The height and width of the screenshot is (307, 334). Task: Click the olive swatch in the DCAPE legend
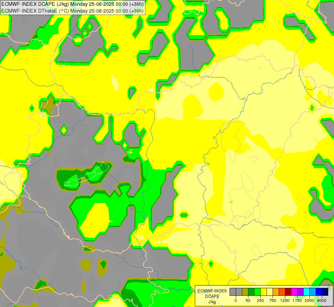coord(245,292)
